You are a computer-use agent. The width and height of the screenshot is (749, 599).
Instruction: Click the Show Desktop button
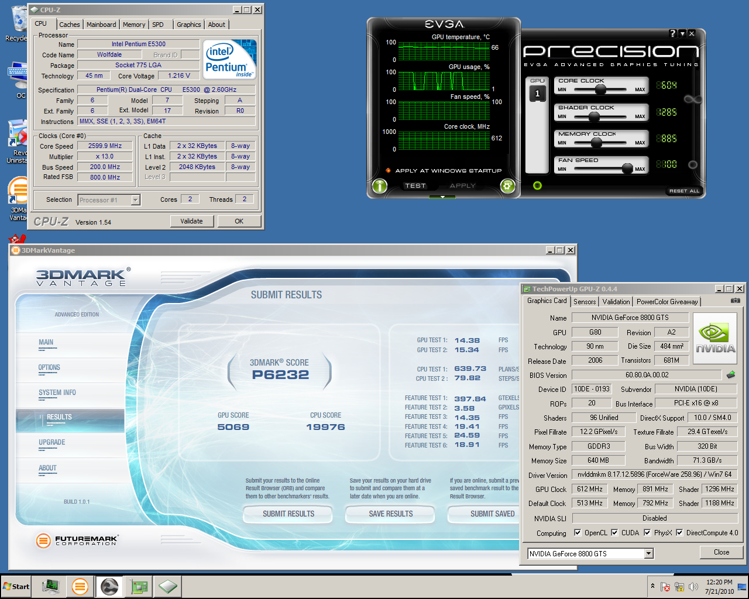click(742, 586)
